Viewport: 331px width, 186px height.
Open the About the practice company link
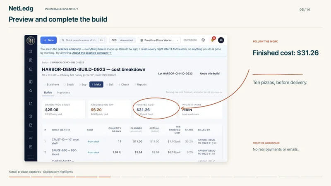[x=92, y=53]
